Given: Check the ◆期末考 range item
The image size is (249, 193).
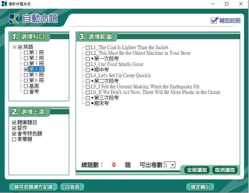Looking at the screenshot, I should [88, 104].
